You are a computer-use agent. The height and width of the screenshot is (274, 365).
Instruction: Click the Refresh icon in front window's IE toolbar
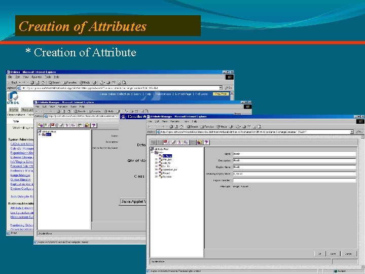176,126
